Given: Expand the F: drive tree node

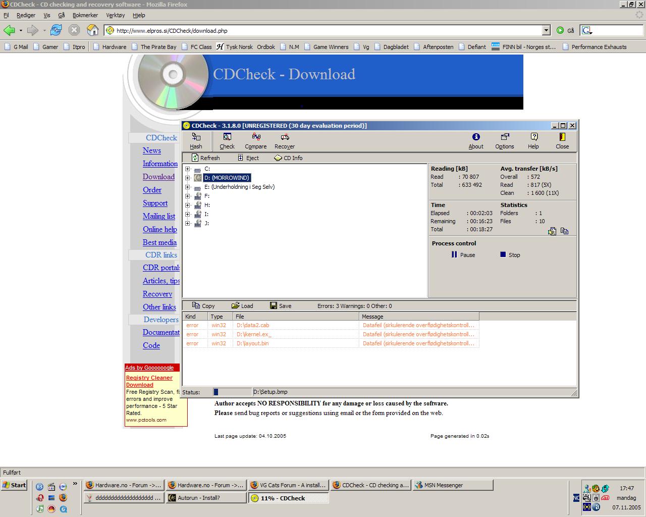Looking at the screenshot, I should [188, 196].
